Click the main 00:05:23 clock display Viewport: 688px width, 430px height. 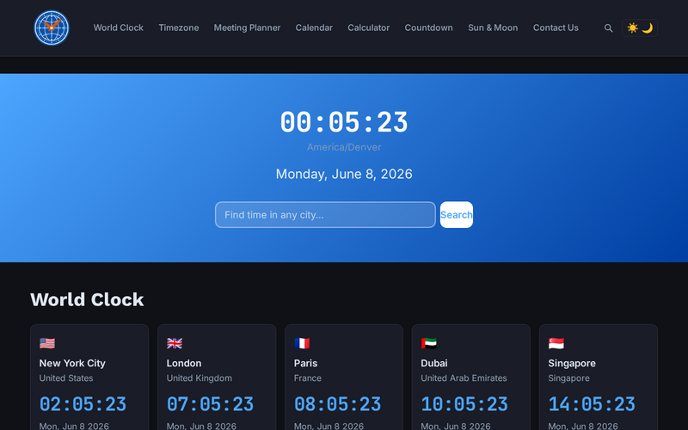[344, 122]
